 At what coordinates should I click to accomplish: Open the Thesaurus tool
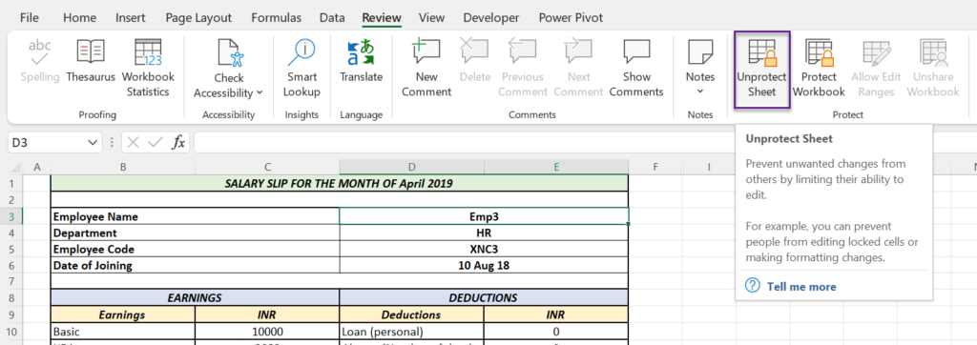coord(91,61)
